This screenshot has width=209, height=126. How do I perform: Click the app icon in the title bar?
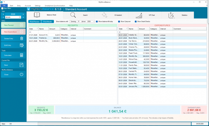1,2
